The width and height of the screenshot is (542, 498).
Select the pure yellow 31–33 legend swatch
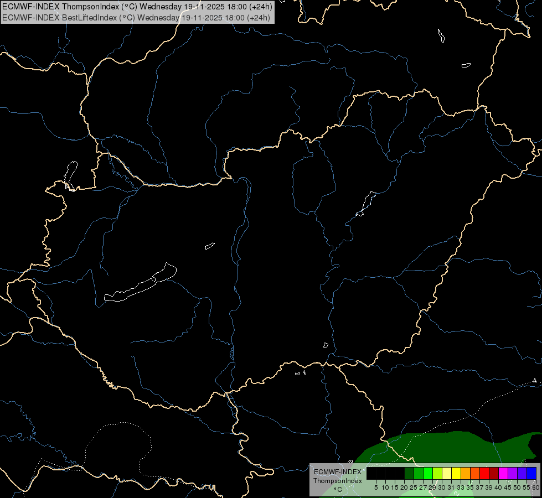pyautogui.click(x=456, y=473)
